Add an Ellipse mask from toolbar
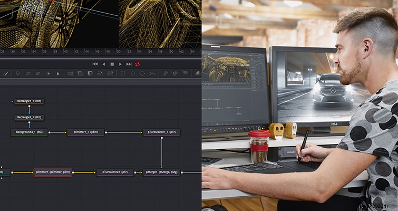The width and height of the screenshot is (398, 211). click(133, 74)
